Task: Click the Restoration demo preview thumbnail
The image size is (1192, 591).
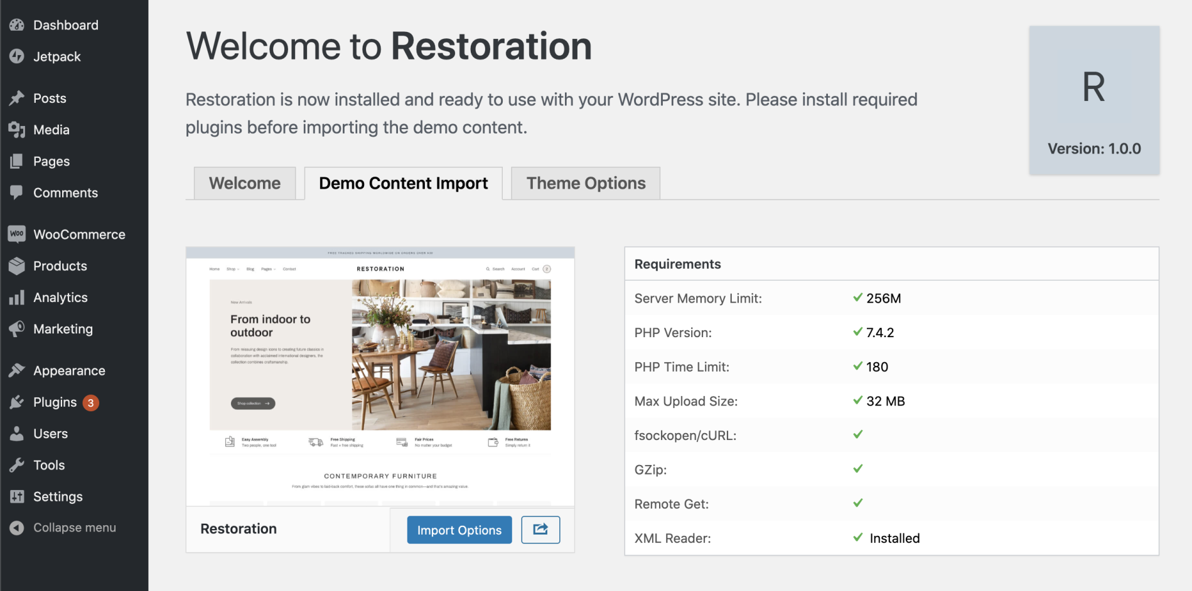Action: coord(380,376)
